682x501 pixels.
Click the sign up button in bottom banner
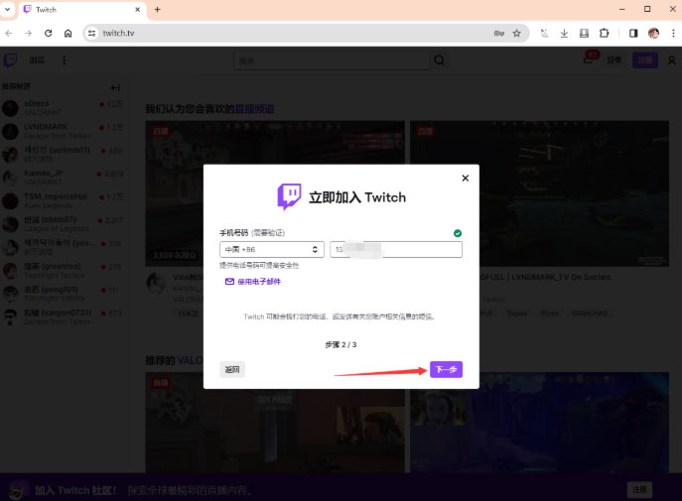click(x=639, y=490)
